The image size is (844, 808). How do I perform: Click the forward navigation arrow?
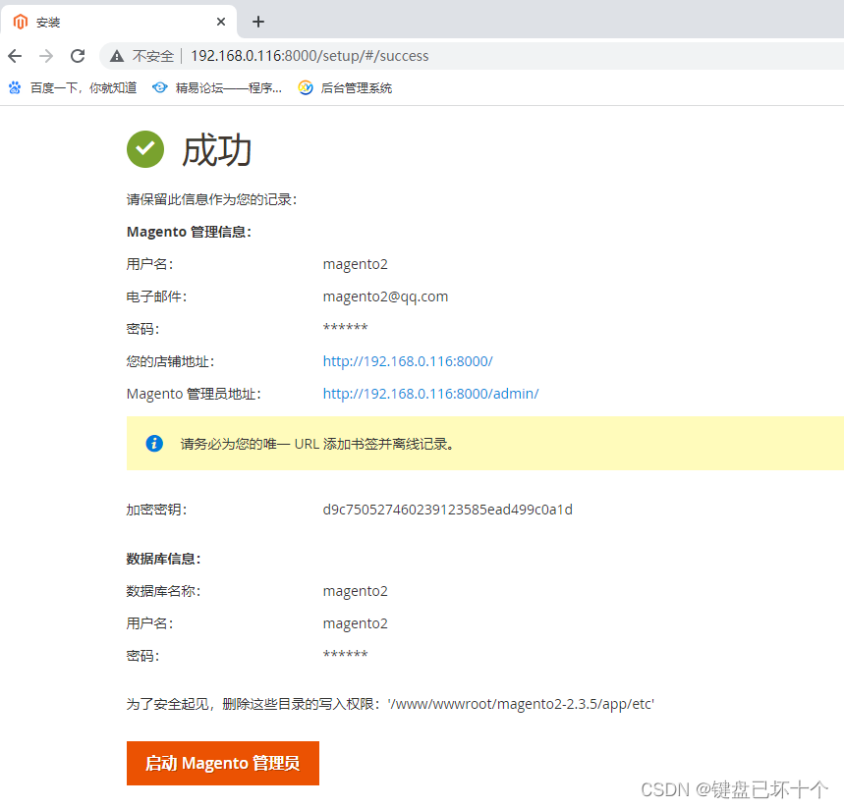point(46,56)
